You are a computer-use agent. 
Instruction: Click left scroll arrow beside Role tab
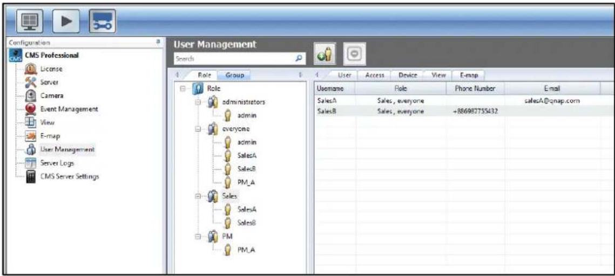coord(177,75)
